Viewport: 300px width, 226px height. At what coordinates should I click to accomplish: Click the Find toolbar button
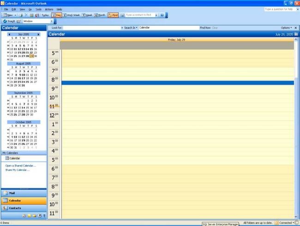[113, 15]
